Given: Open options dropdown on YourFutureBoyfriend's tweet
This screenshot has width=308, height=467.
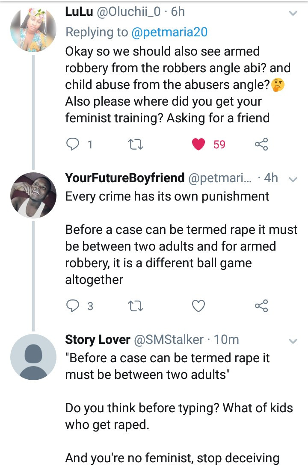Looking at the screenshot, I should click(293, 179).
